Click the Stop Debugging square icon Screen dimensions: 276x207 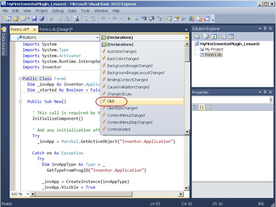[x=136, y=19]
